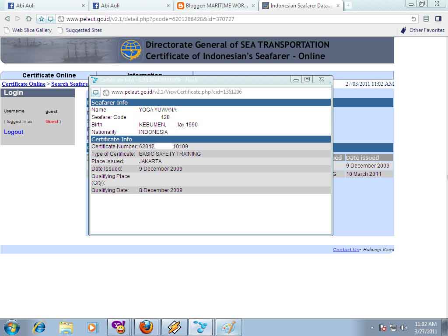Image resolution: width=448 pixels, height=336 pixels.
Task: Open Windows Media Player from the taskbar
Action: click(x=92, y=327)
